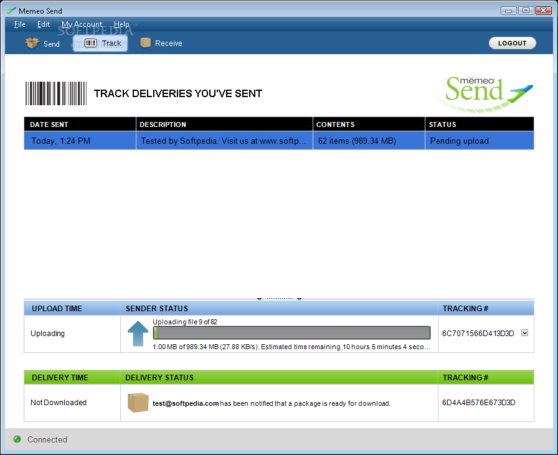Open the File menu
The height and width of the screenshot is (455, 558).
click(19, 24)
